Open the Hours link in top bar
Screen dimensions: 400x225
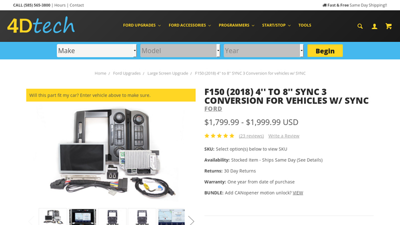tap(59, 5)
